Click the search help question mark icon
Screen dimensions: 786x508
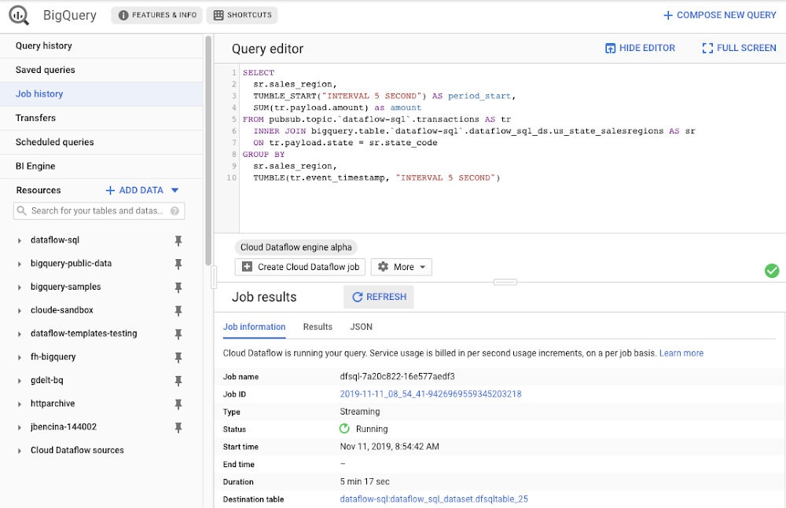[x=174, y=211]
